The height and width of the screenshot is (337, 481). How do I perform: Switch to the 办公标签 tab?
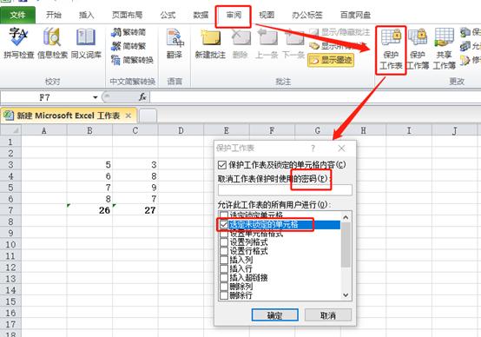[x=306, y=15]
